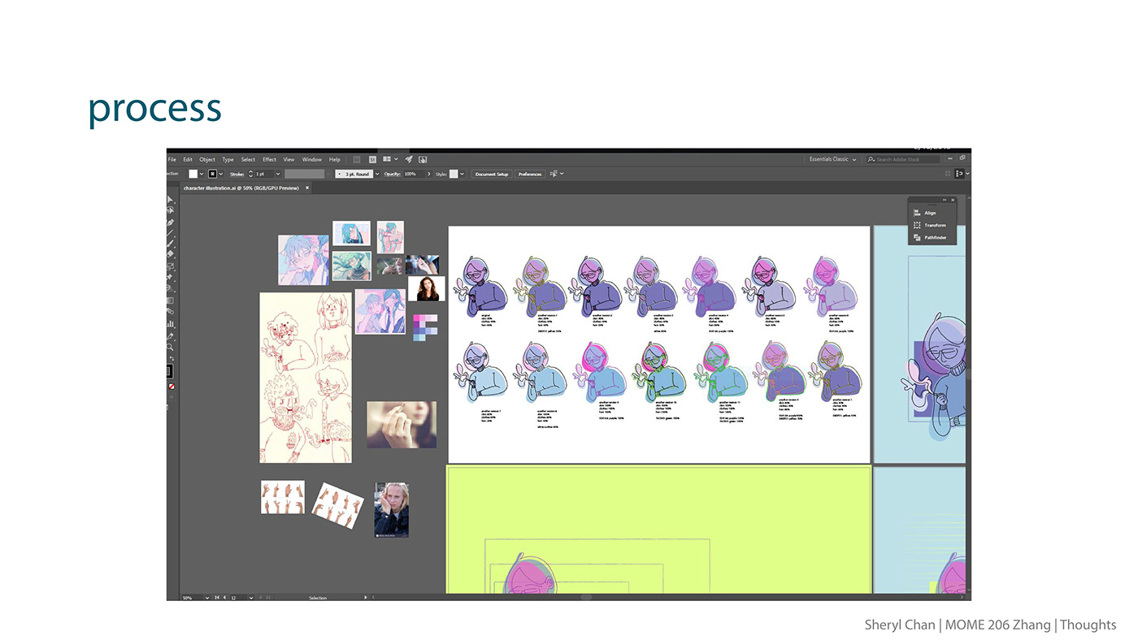Select the Lasso tool
Viewport: 1138px width, 640px height.
(170, 210)
